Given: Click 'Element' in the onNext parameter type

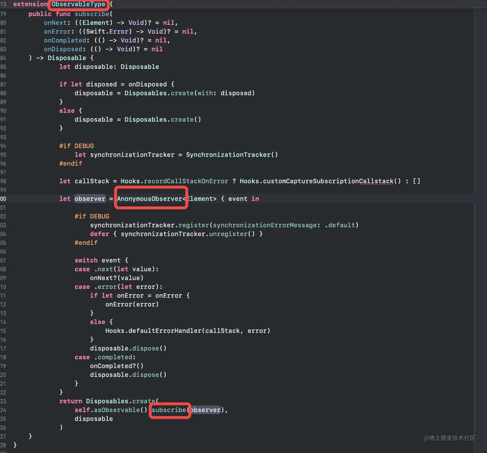Looking at the screenshot, I should coord(96,23).
